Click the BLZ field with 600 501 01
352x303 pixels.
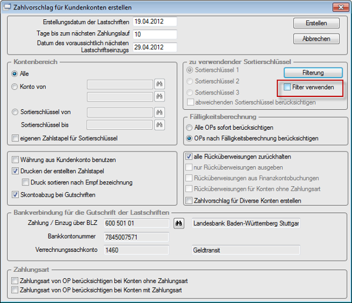point(137,223)
